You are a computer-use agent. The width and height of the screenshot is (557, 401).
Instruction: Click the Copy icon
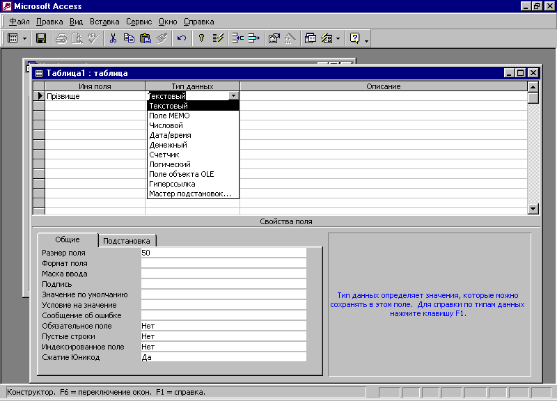tap(129, 38)
